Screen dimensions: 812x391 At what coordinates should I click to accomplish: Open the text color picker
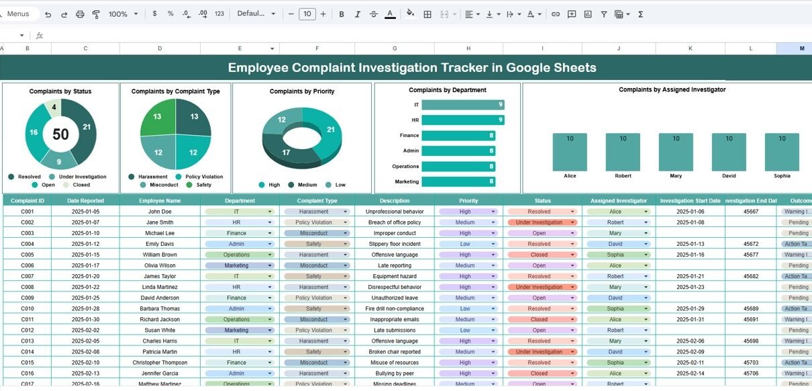(x=390, y=14)
